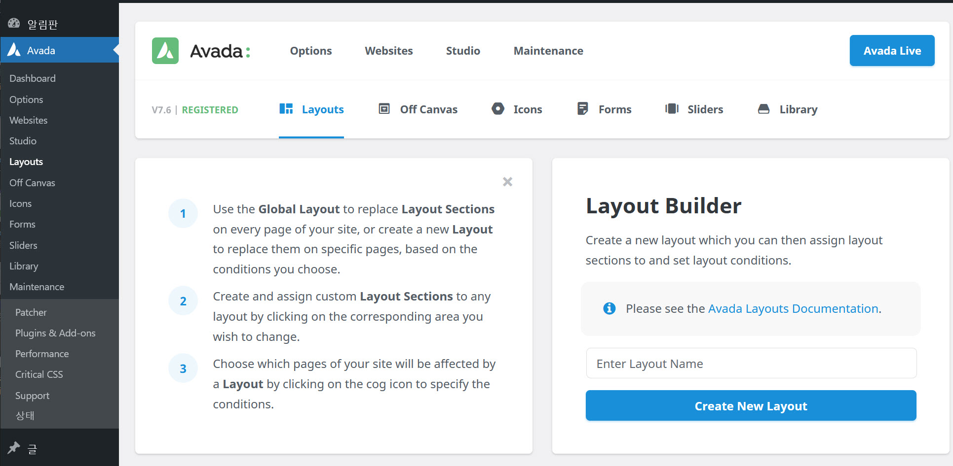Open Sliders in the sidebar
This screenshot has width=953, height=466.
23,245
